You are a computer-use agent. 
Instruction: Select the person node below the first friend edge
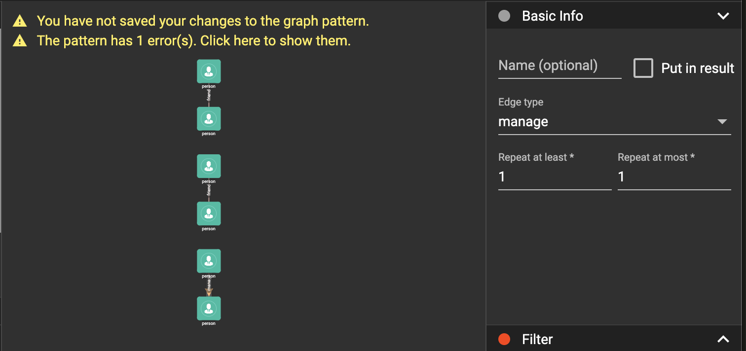coord(209,119)
